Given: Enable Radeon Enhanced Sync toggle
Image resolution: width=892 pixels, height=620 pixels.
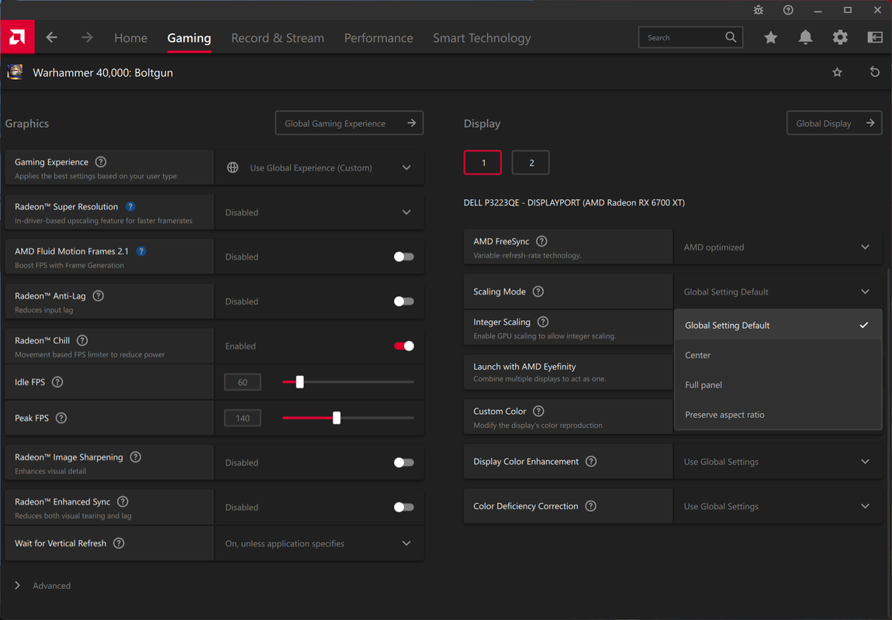Looking at the screenshot, I should 403,507.
